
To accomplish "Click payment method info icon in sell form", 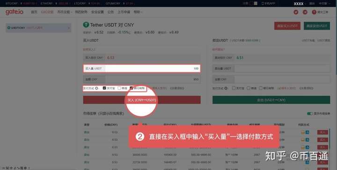I will coord(226,88).
